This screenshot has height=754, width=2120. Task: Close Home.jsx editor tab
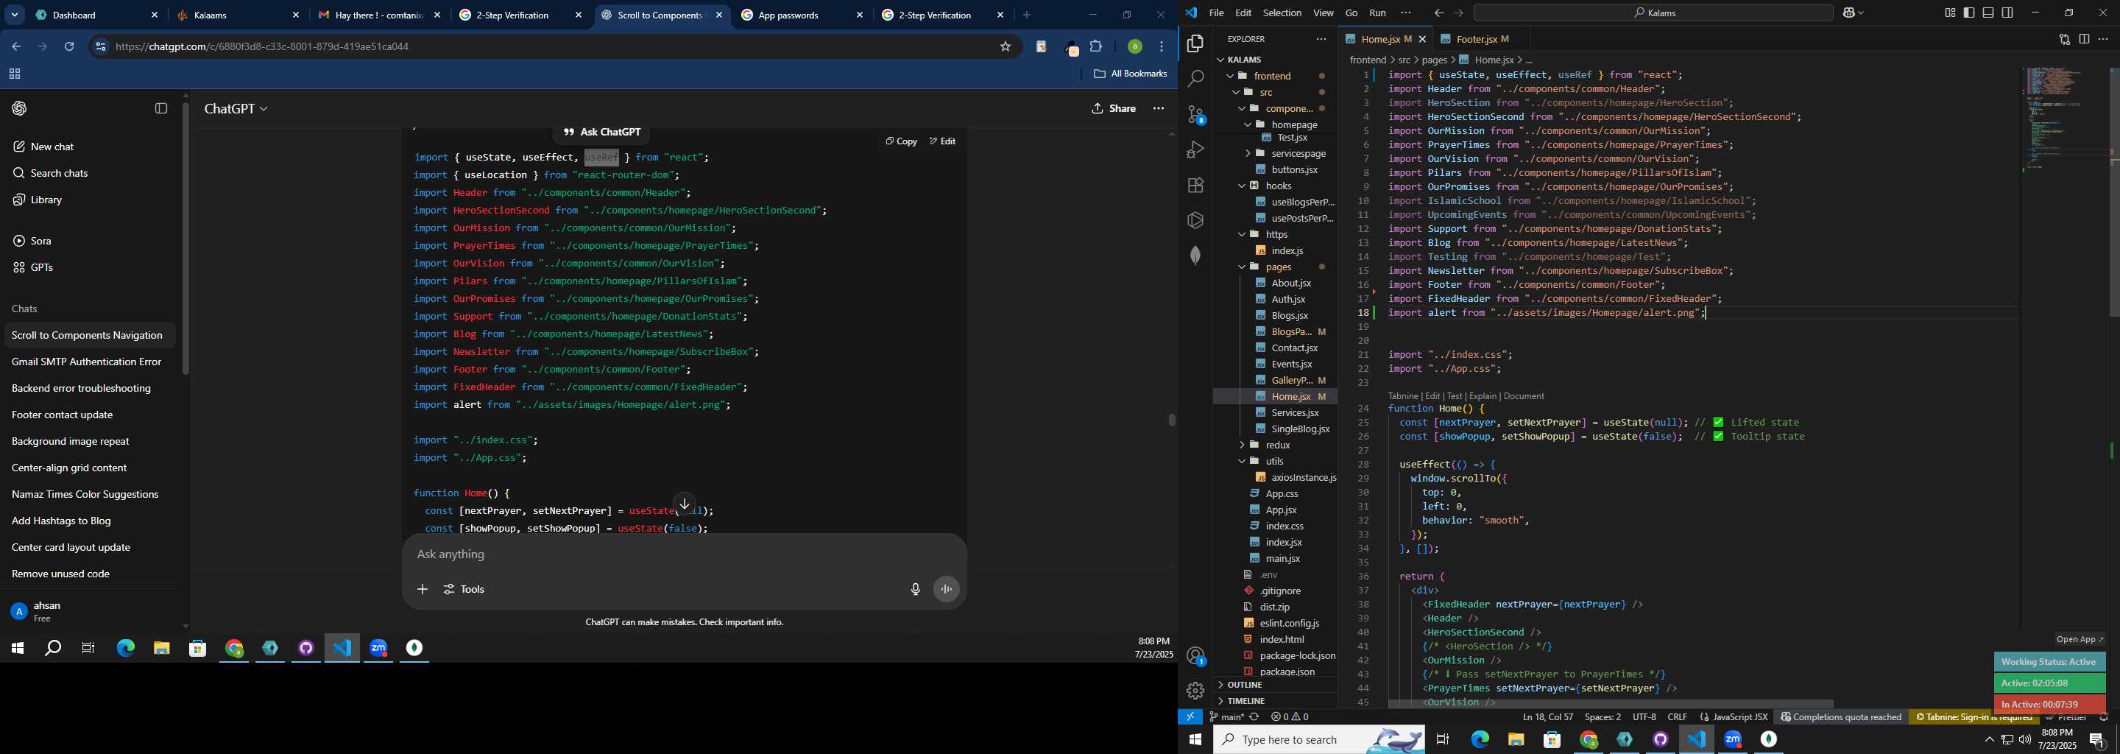[x=1422, y=40]
